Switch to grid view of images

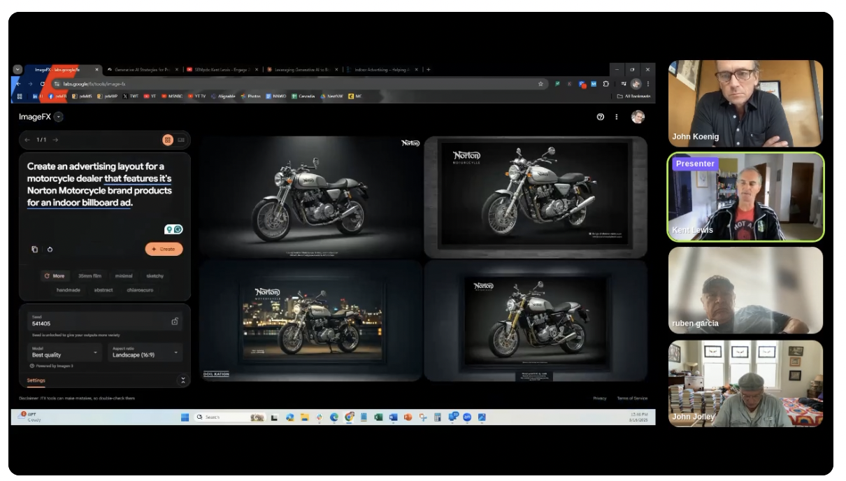click(168, 140)
